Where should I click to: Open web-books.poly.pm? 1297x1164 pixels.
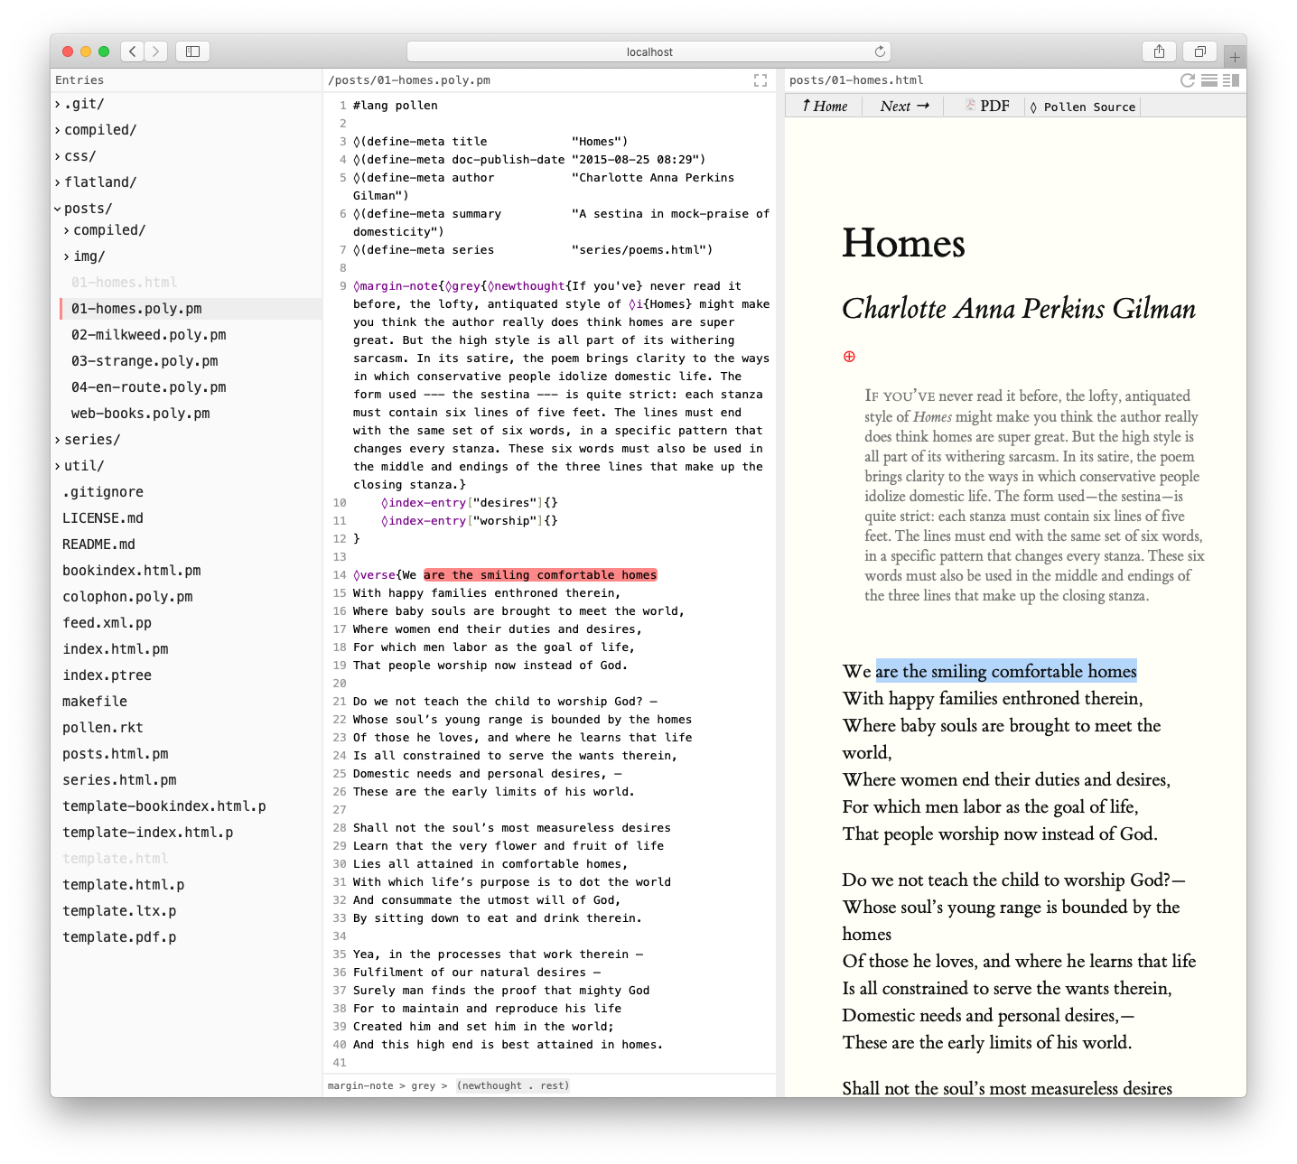point(140,414)
